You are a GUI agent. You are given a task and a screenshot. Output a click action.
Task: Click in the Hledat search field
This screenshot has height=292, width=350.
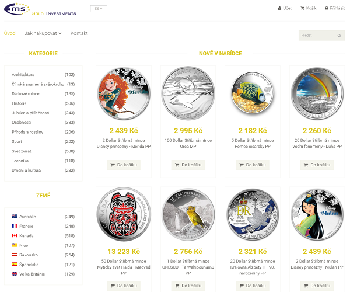coord(317,36)
